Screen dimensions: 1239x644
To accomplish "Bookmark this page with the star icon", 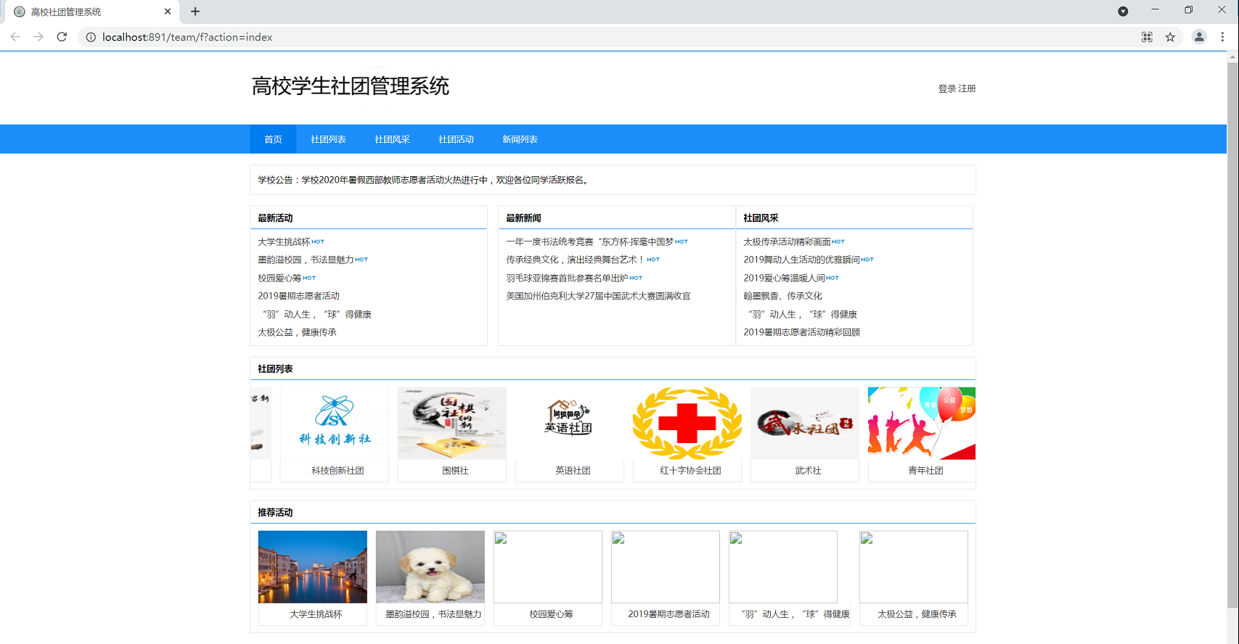I will 1170,37.
